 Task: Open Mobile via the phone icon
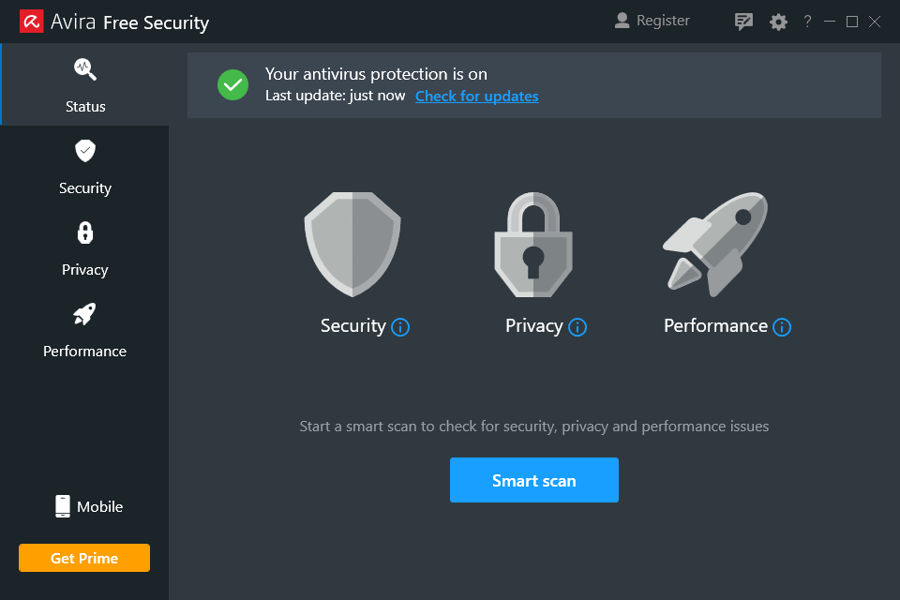(62, 506)
